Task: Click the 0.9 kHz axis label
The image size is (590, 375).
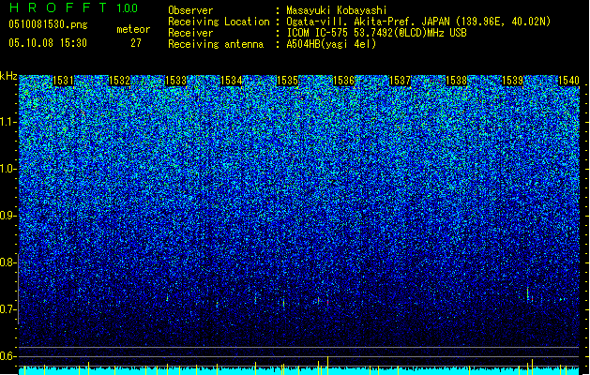Action: pyautogui.click(x=8, y=216)
